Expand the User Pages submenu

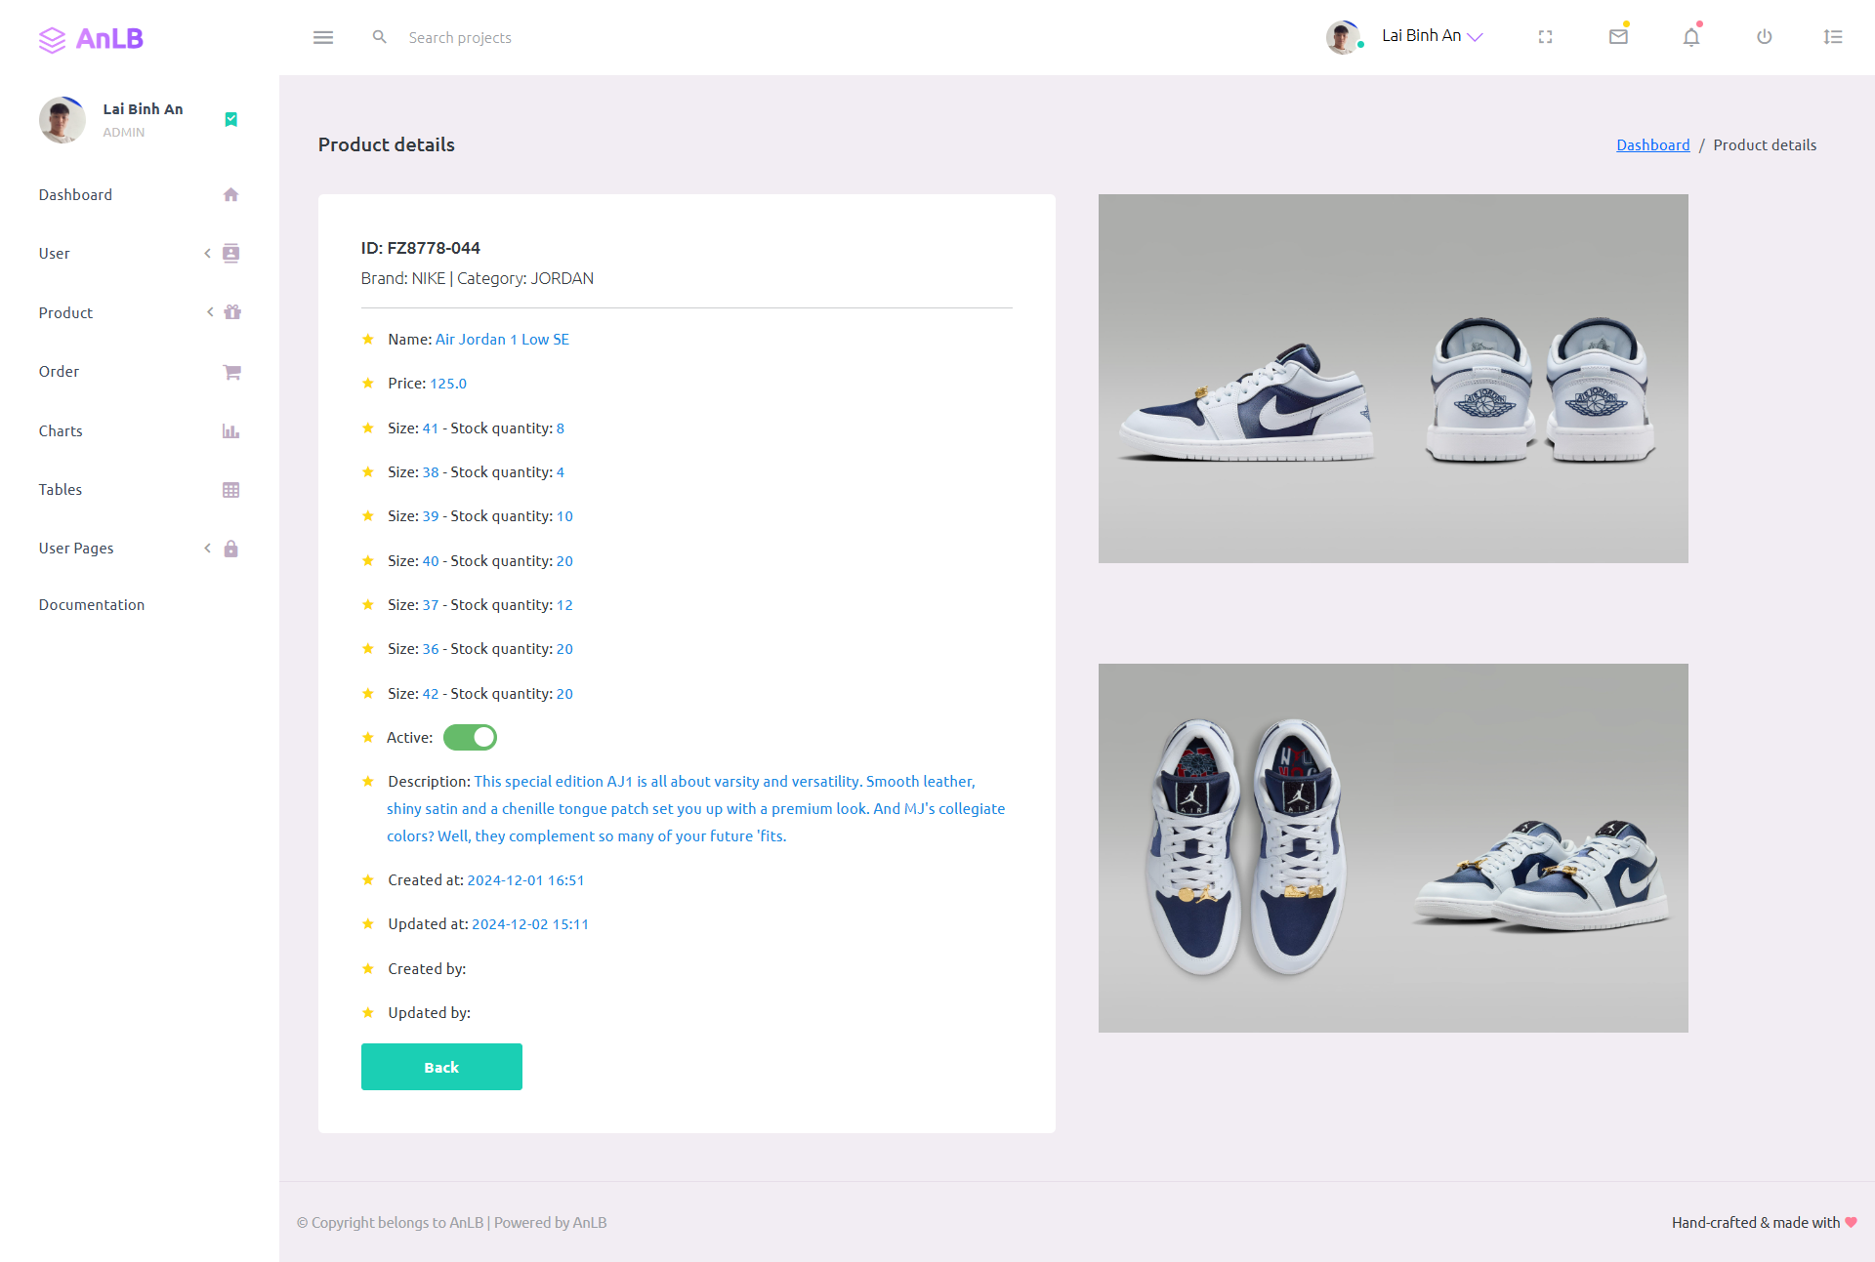pos(139,549)
